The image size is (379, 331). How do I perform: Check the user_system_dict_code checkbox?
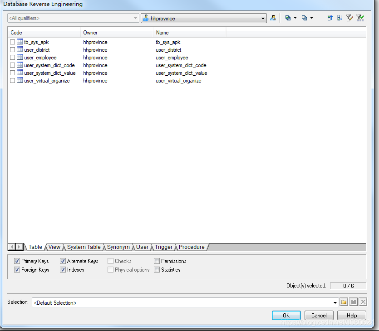click(x=13, y=65)
